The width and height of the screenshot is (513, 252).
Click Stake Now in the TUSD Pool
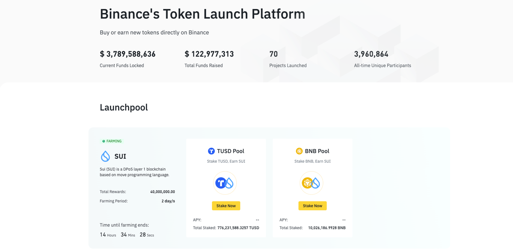coord(226,205)
